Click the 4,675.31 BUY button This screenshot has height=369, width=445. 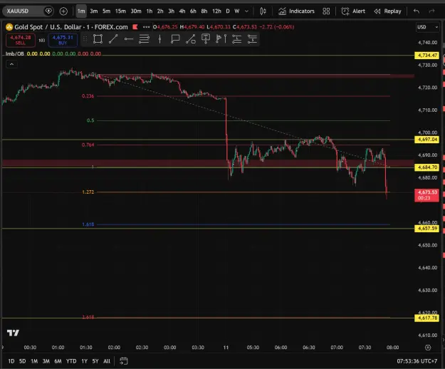tap(63, 40)
